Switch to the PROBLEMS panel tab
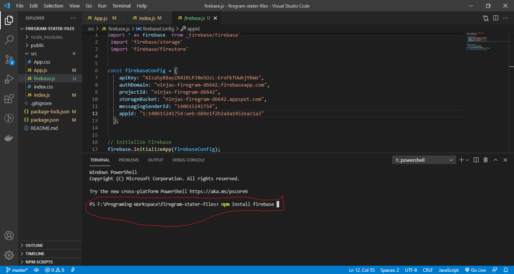The image size is (514, 274). [129, 160]
